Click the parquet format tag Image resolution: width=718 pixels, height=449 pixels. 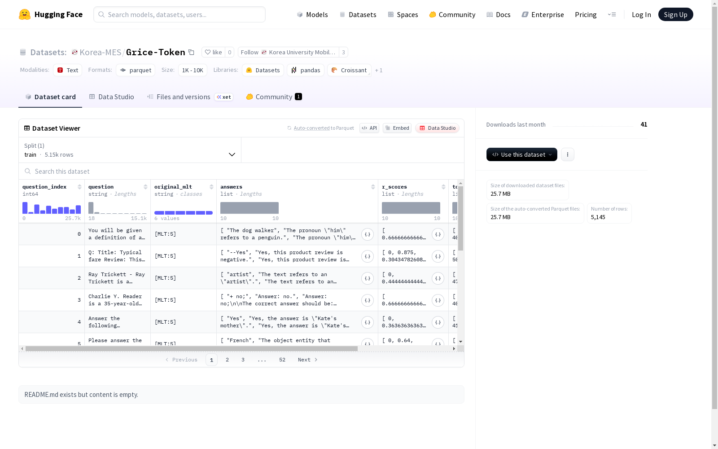pyautogui.click(x=136, y=70)
